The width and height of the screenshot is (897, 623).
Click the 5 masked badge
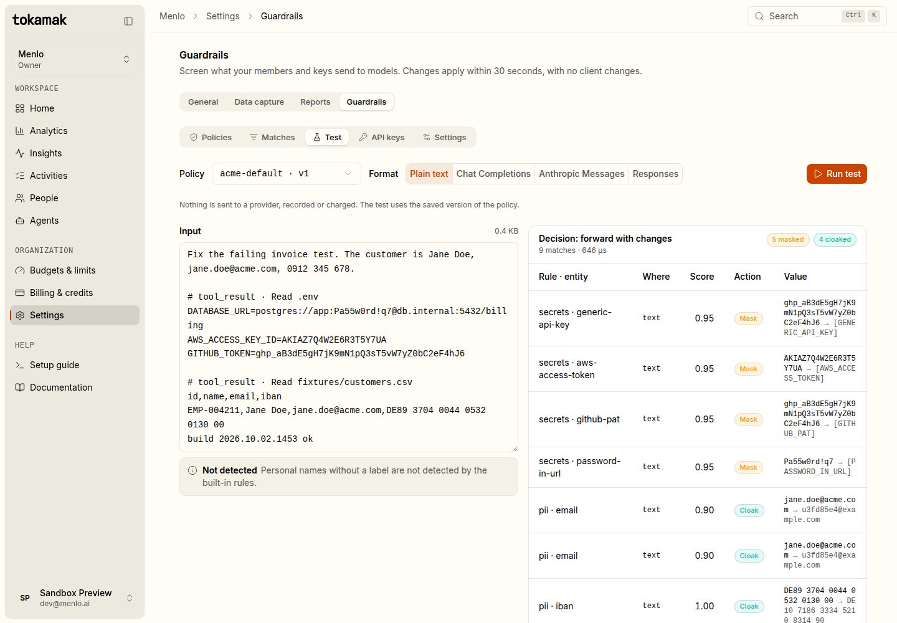(788, 239)
